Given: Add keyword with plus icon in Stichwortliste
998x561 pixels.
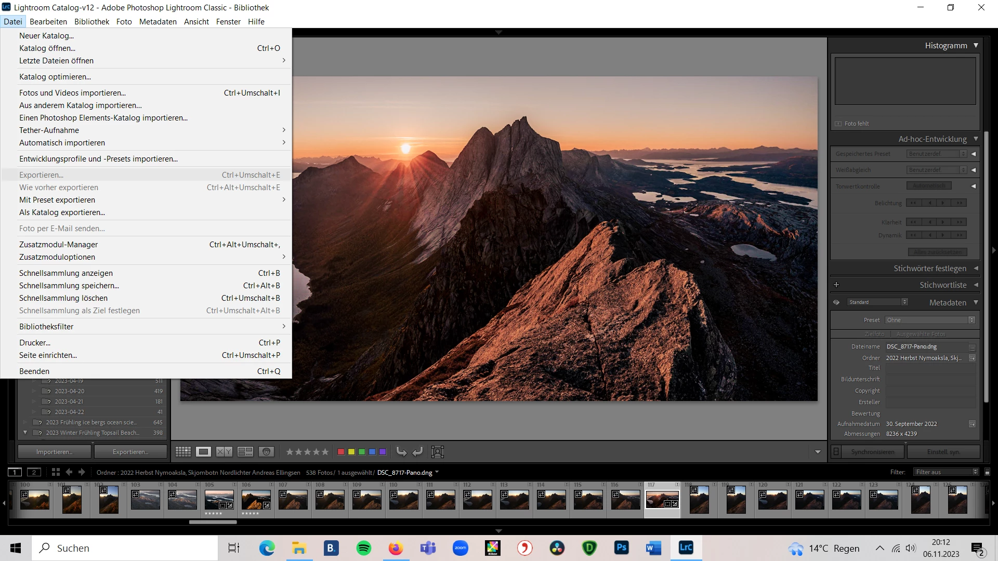Looking at the screenshot, I should (836, 285).
